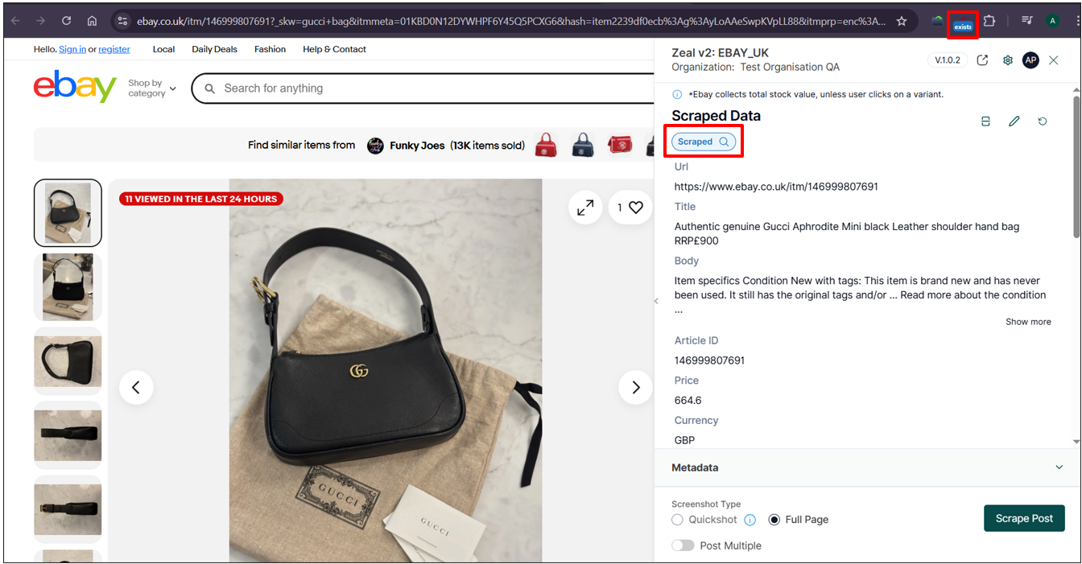Click the register link
The image size is (1082, 564).
point(114,49)
